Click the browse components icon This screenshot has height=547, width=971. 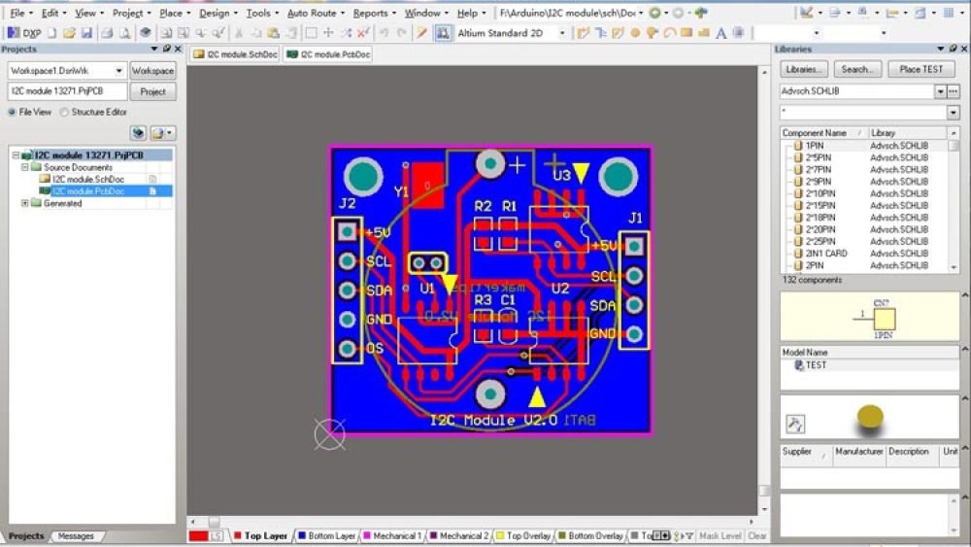[x=443, y=33]
